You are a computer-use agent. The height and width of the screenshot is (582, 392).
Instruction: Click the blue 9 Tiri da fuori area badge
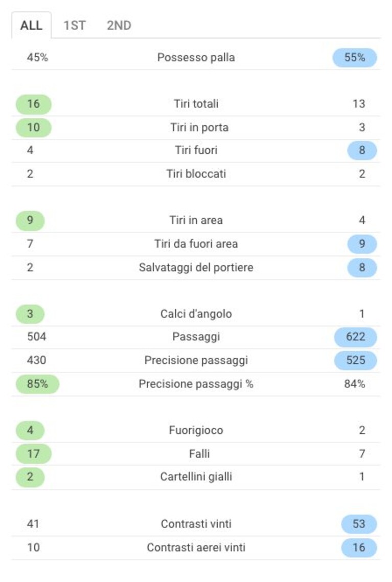(x=362, y=244)
